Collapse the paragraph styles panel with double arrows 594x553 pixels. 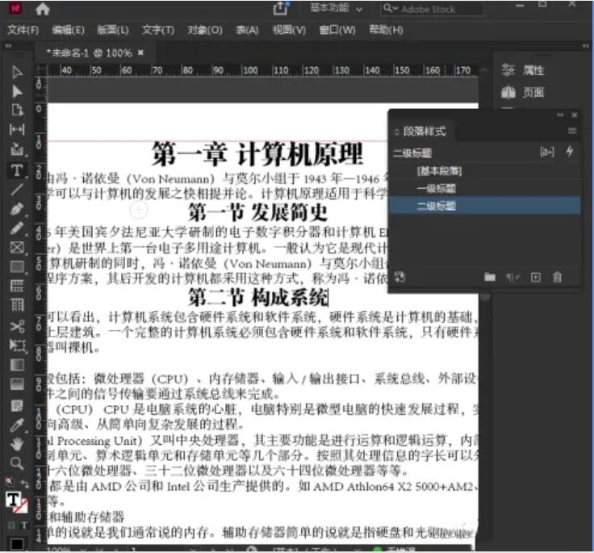(560, 115)
